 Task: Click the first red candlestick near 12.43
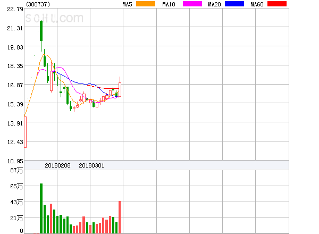coord(25,132)
